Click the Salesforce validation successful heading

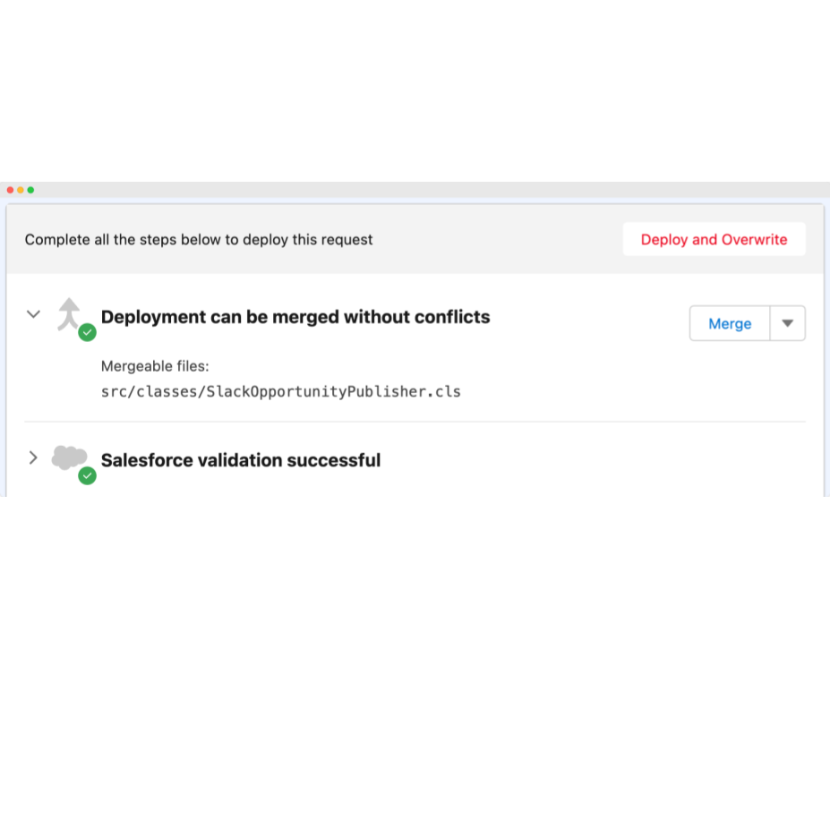tap(241, 460)
